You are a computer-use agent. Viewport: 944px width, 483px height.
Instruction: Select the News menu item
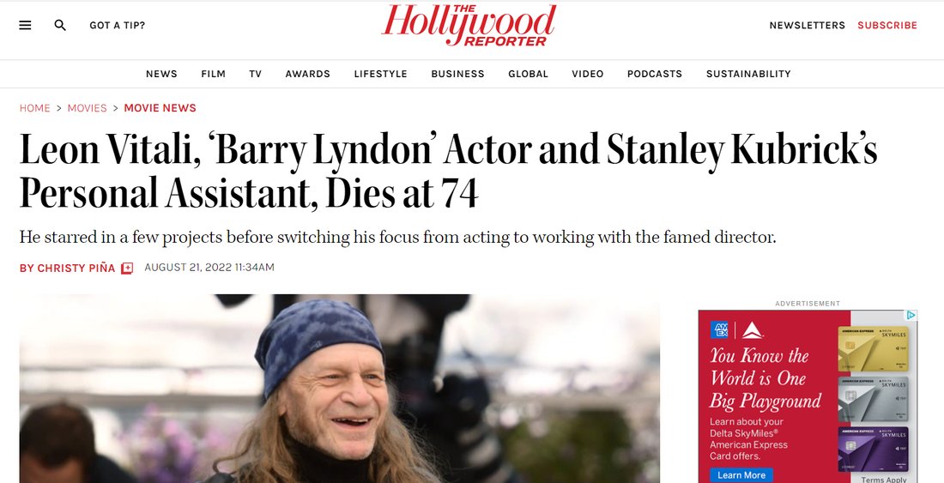[161, 74]
